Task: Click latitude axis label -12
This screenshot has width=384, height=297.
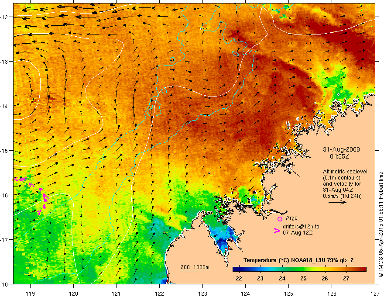Action: click(x=5, y=17)
